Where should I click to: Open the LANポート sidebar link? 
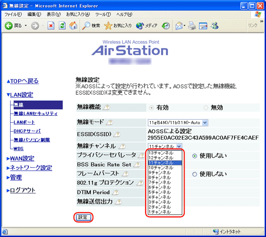pyautogui.click(x=24, y=122)
